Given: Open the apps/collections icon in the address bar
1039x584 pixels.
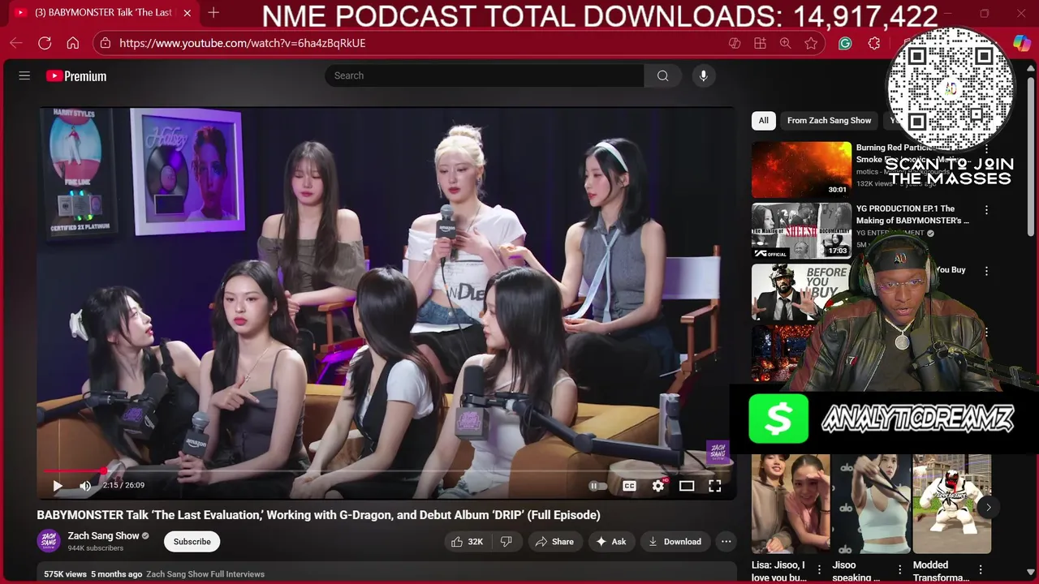Looking at the screenshot, I should (x=760, y=43).
